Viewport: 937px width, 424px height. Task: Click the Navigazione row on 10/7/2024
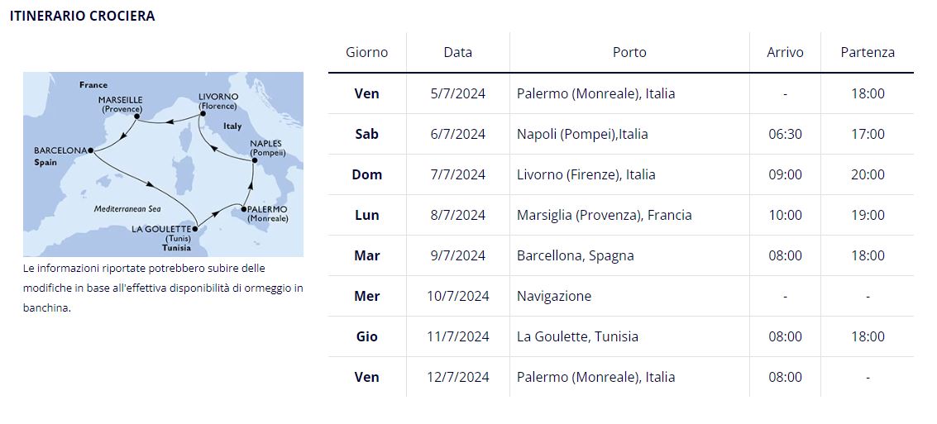pos(621,296)
